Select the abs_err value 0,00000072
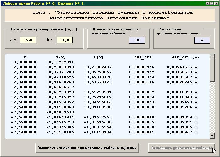The image size is (220, 157). point(142,92)
